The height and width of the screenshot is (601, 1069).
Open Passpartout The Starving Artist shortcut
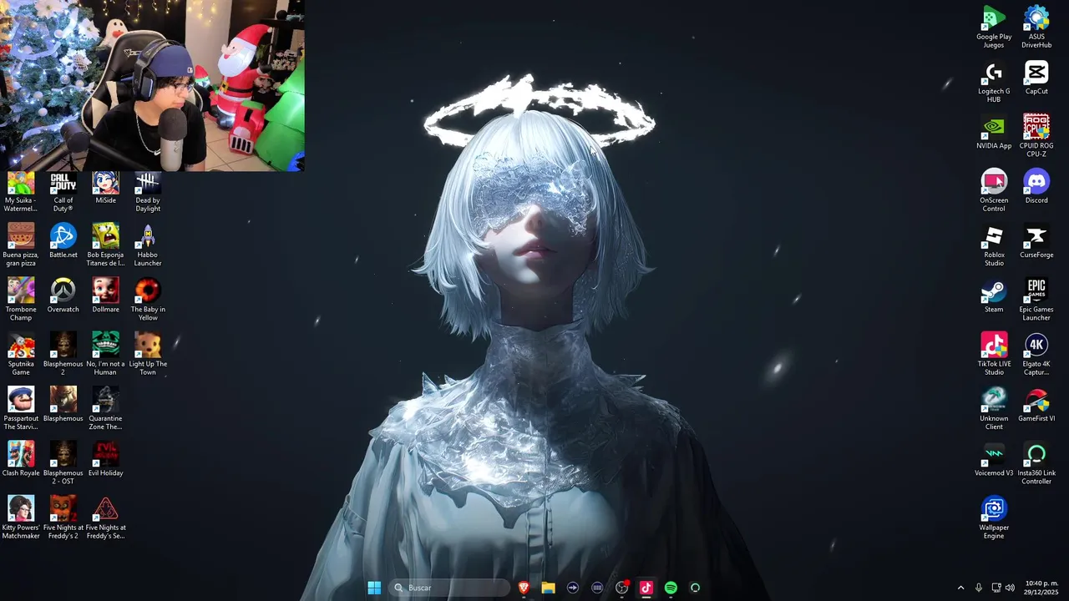click(x=21, y=409)
